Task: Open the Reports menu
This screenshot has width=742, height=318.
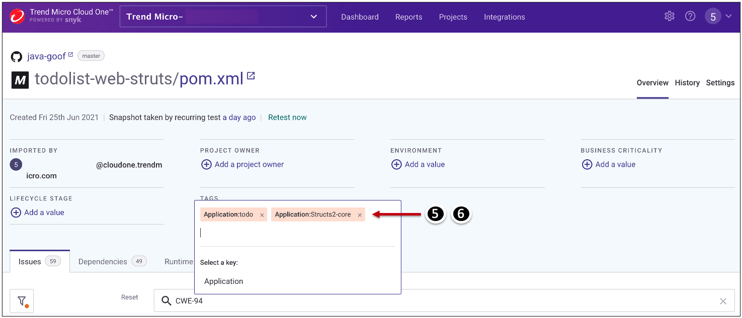Action: (408, 17)
